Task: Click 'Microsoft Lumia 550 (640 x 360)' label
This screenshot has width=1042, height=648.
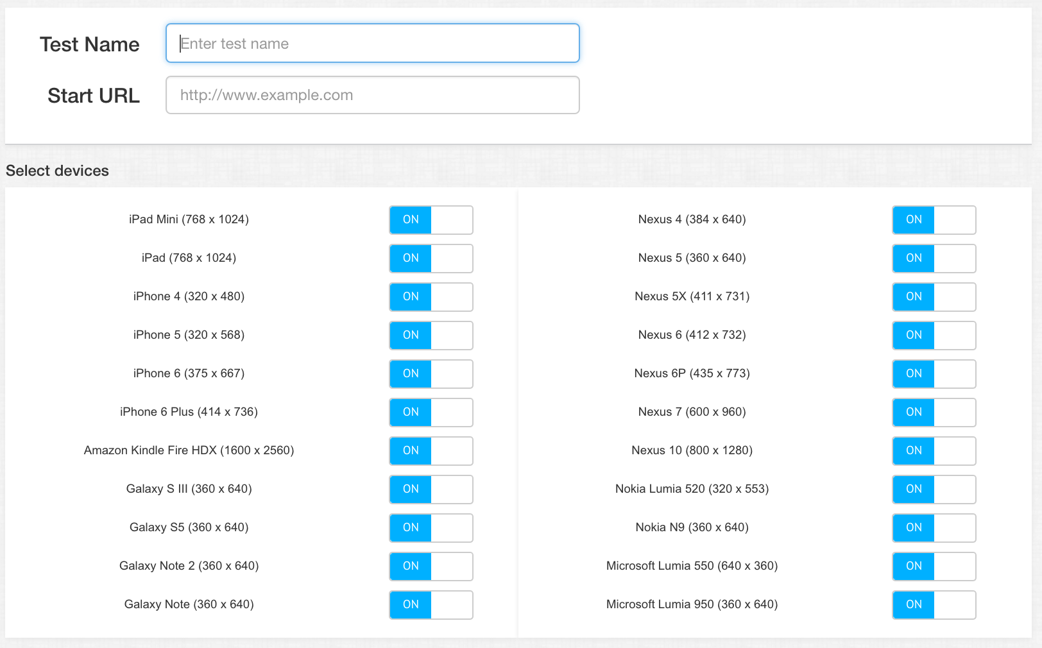Action: pos(692,566)
